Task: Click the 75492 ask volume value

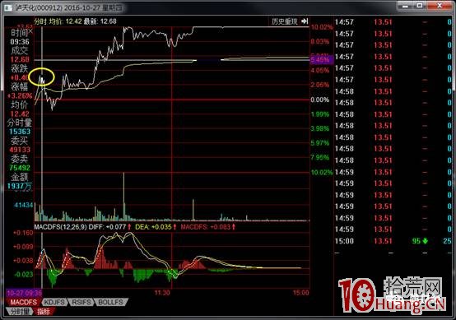Action: [x=20, y=168]
